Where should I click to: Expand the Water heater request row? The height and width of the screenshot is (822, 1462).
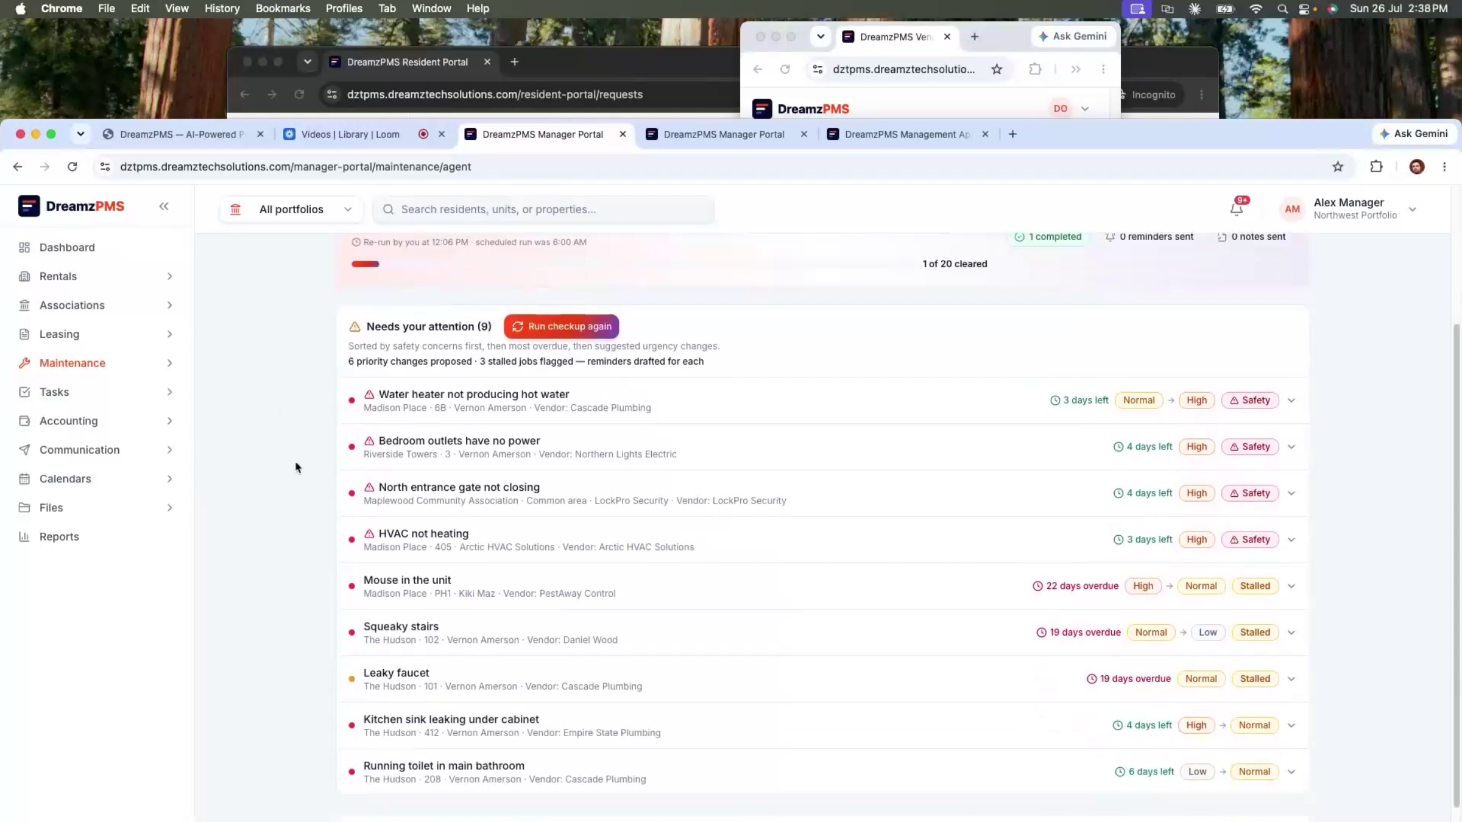pos(1291,401)
